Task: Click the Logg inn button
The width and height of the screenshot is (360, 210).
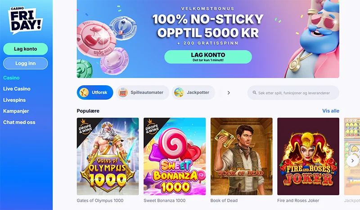Action: [x=26, y=63]
